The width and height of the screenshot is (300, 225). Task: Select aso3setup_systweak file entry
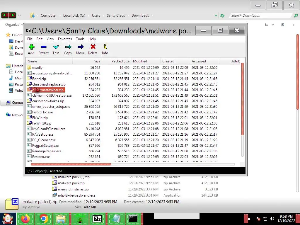tap(52, 73)
